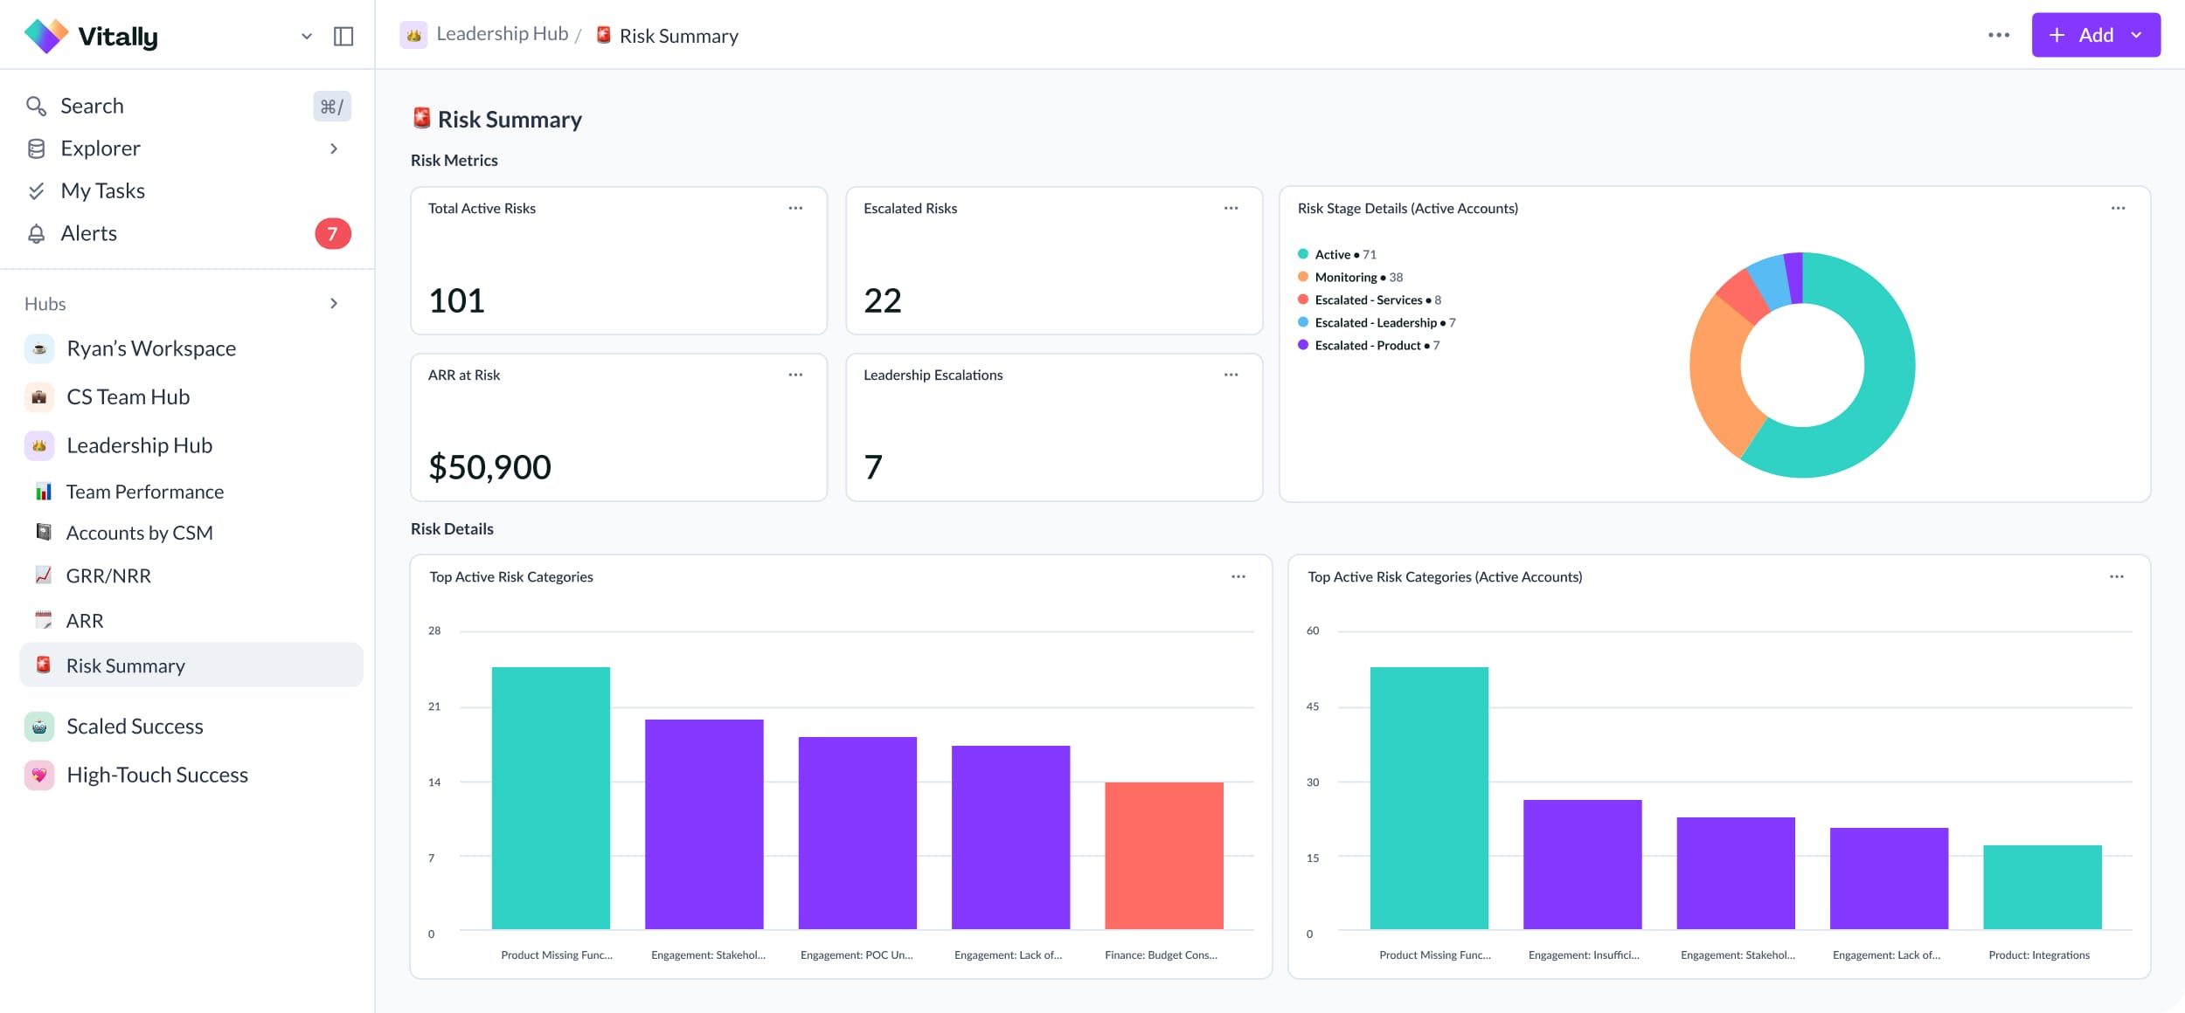Open Ryan's Workspace coffee icon
Viewport: 2185px width, 1013px height.
[x=39, y=349]
